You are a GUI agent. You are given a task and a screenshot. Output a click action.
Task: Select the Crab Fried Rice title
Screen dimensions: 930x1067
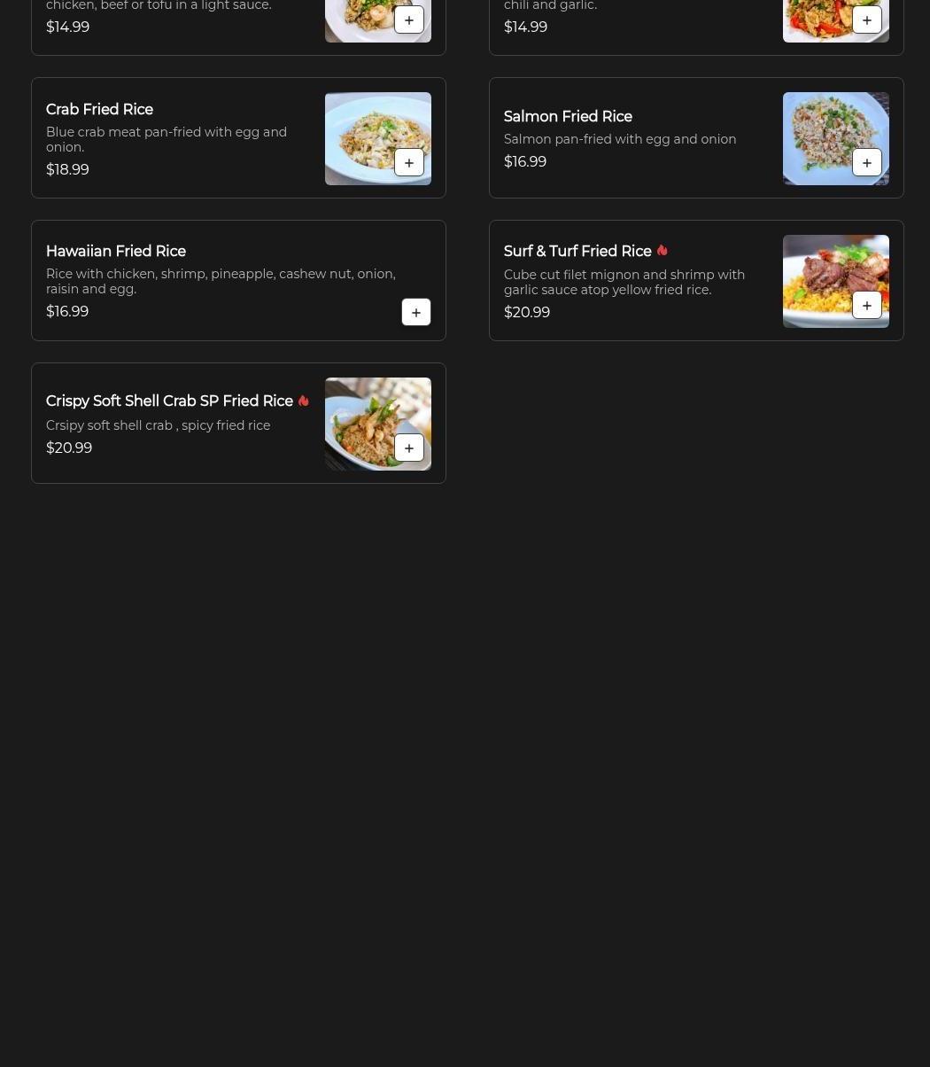coord(99,110)
